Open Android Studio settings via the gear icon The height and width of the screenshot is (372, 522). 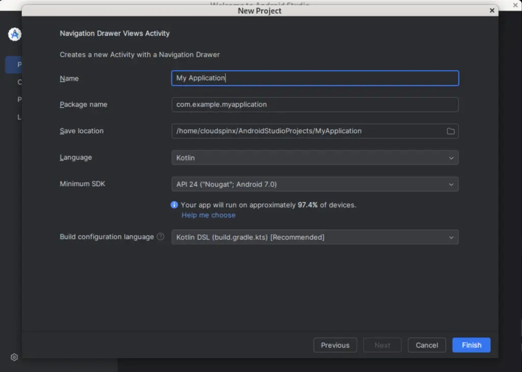(x=14, y=357)
